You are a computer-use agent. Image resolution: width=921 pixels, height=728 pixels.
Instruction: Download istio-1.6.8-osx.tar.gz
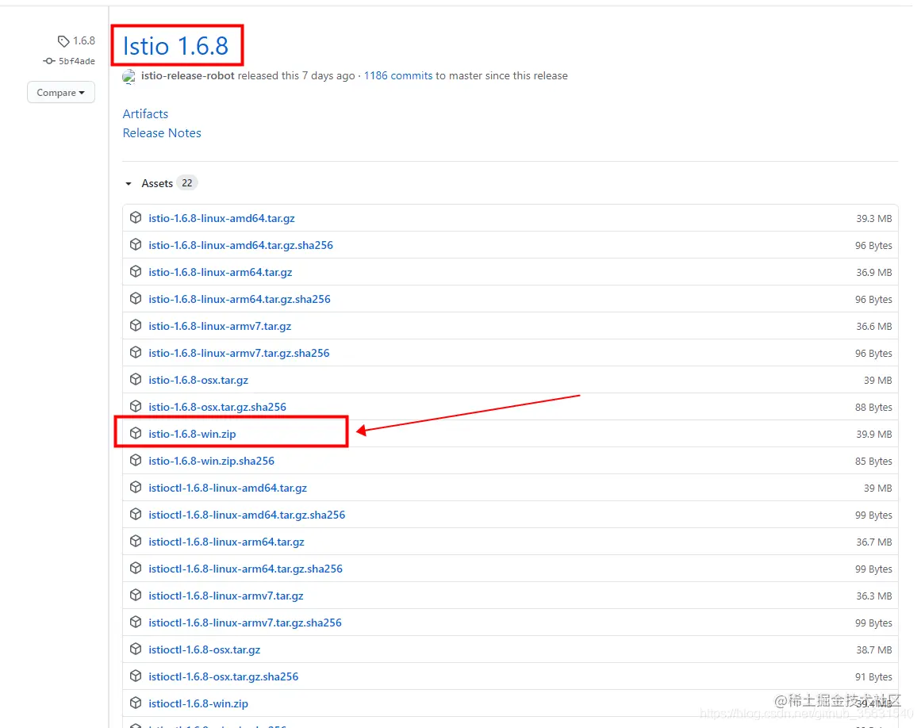coord(198,381)
